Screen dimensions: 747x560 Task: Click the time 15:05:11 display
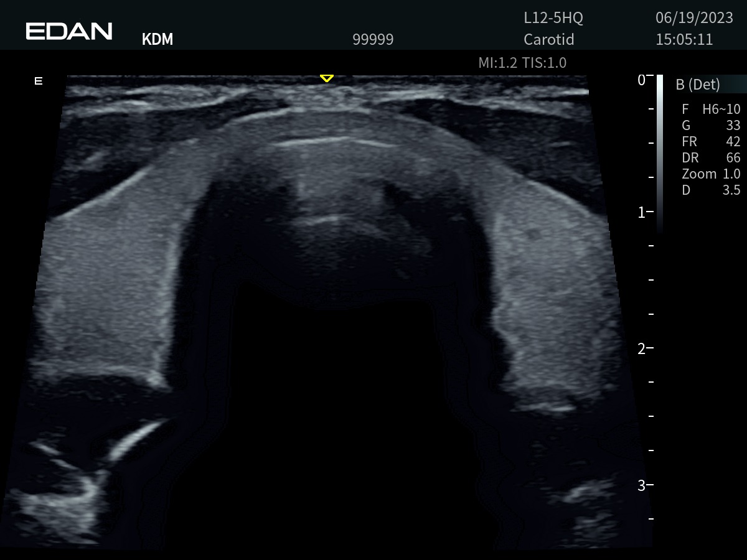(x=684, y=40)
